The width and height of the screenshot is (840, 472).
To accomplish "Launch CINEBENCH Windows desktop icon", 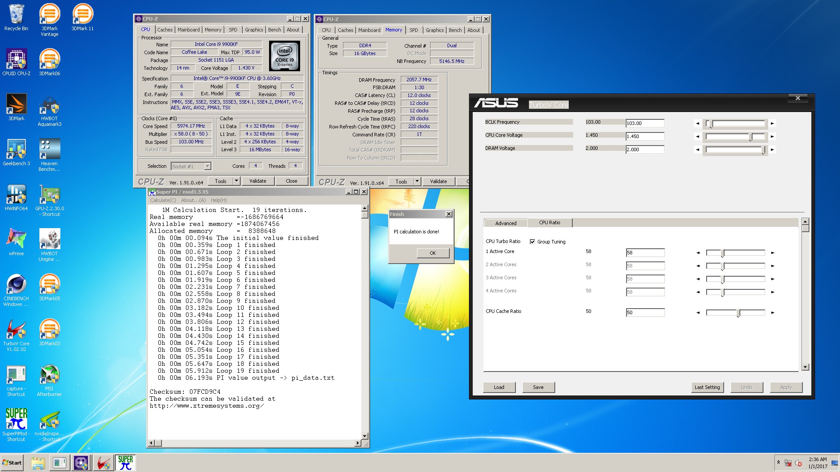I will pyautogui.click(x=16, y=290).
